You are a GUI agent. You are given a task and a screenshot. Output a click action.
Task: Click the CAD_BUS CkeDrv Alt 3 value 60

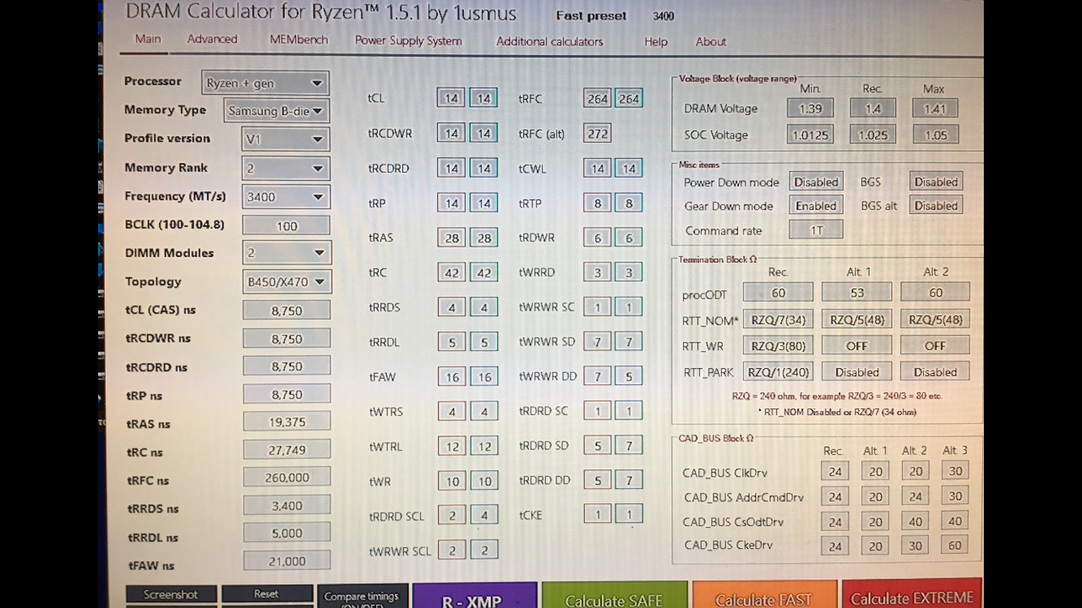(954, 545)
